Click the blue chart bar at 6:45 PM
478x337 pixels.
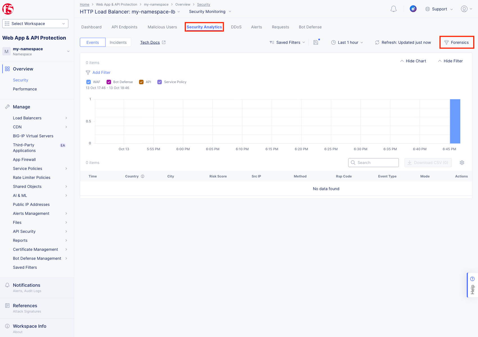point(455,121)
